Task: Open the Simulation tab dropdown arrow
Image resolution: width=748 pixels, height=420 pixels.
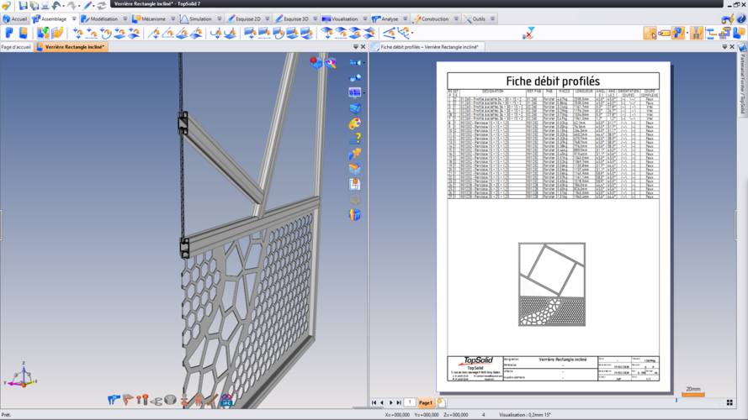Action: [x=219, y=18]
